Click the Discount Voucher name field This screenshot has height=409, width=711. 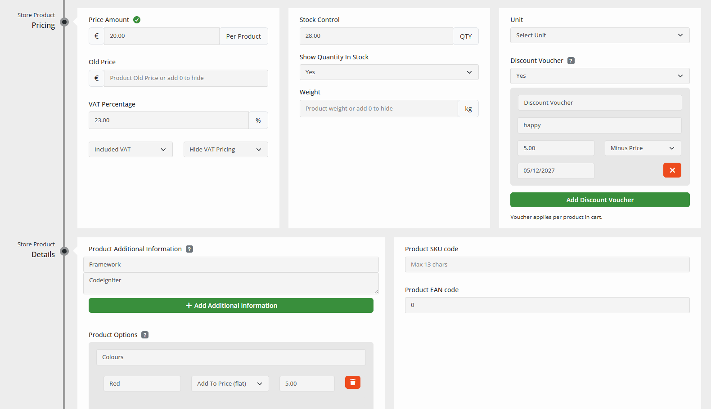[600, 103]
